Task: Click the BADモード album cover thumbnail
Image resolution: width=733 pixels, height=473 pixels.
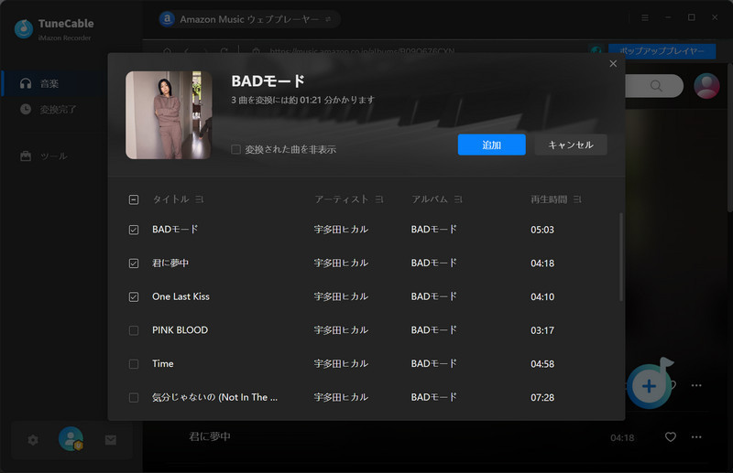Action: [169, 115]
